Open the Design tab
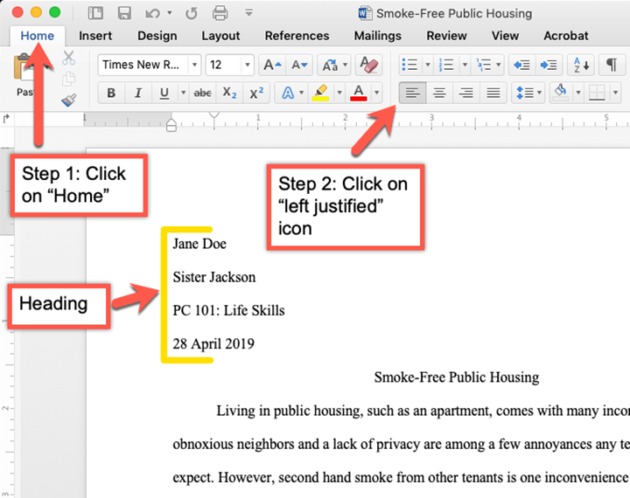This screenshot has width=630, height=498. pyautogui.click(x=157, y=36)
